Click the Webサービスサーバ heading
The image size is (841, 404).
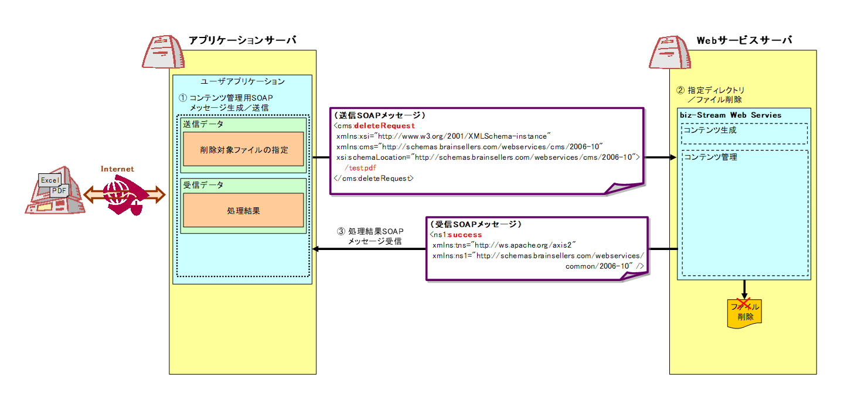coord(744,40)
